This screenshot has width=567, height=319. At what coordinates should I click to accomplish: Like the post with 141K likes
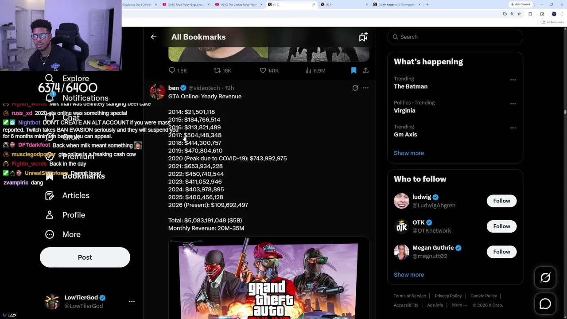pos(263,70)
